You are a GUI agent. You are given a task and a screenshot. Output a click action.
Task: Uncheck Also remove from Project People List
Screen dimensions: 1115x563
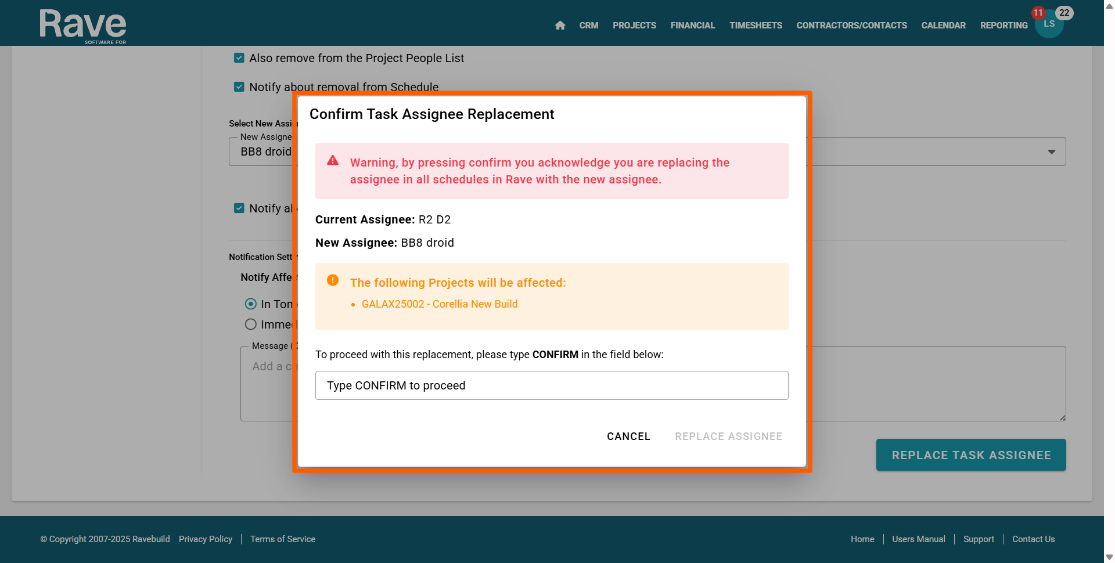[239, 58]
